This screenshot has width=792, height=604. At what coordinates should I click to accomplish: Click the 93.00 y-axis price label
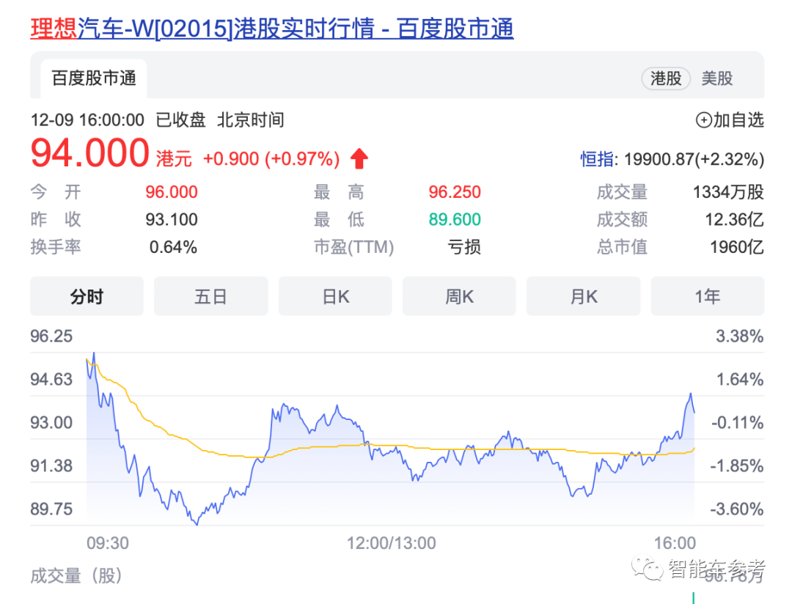(51, 422)
